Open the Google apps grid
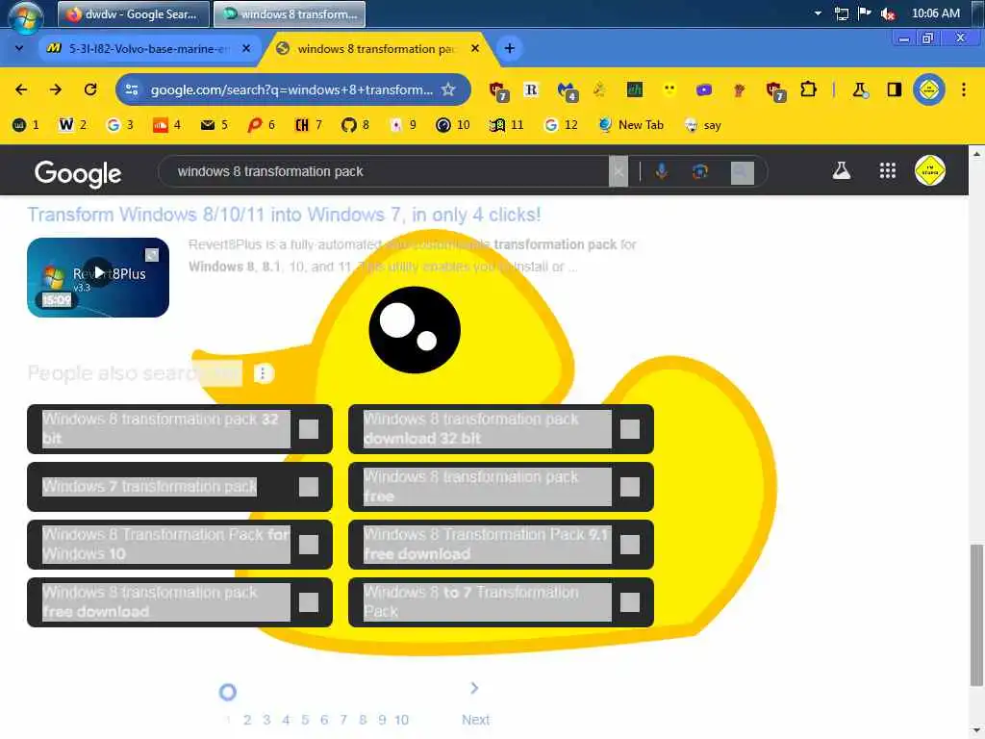 pyautogui.click(x=887, y=170)
